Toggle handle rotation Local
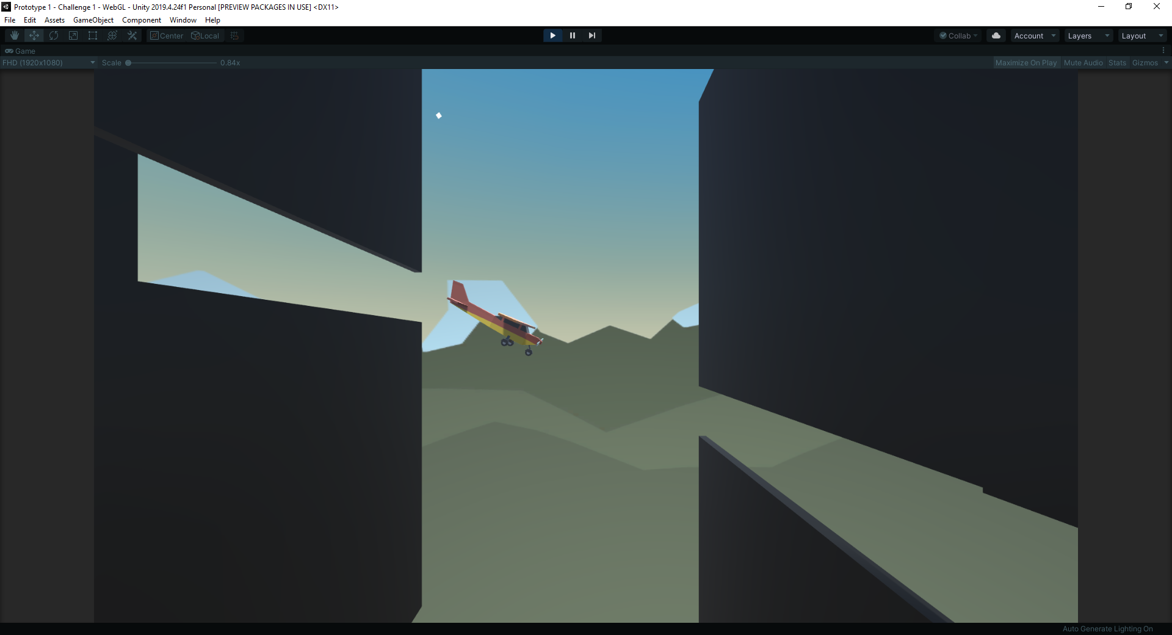Screen dimensions: 1172x635 205,35
